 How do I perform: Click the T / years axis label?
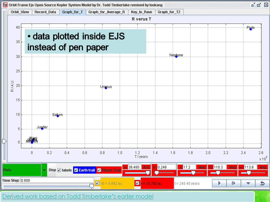pos(141,157)
